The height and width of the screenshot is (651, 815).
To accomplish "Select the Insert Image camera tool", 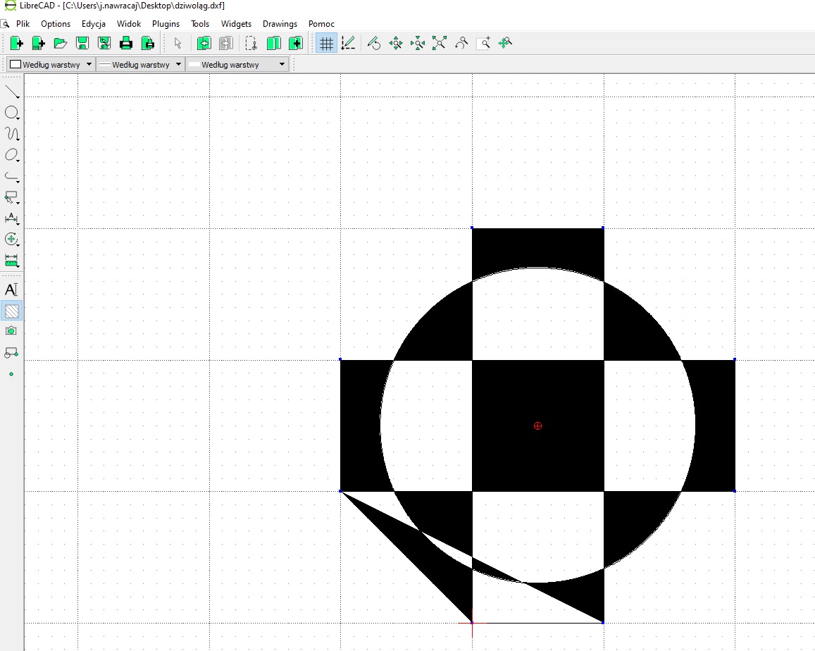I will (11, 331).
